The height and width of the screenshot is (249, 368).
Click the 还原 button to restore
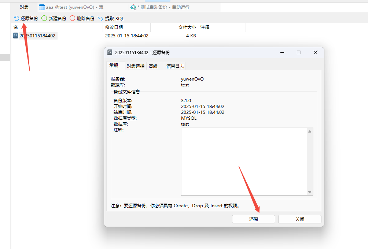point(253,219)
